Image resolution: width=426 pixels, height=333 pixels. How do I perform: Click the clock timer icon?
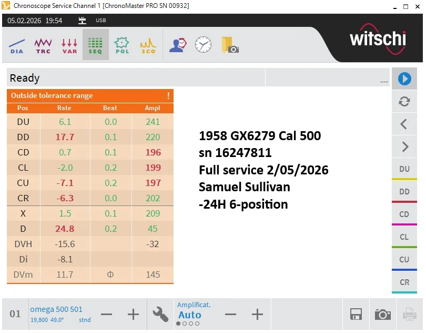pos(203,45)
